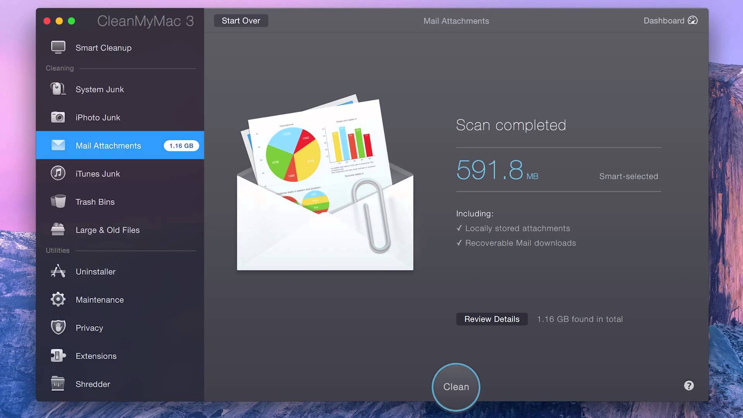The width and height of the screenshot is (743, 418).
Task: Click the Dashboard gauge icon
Action: point(692,20)
